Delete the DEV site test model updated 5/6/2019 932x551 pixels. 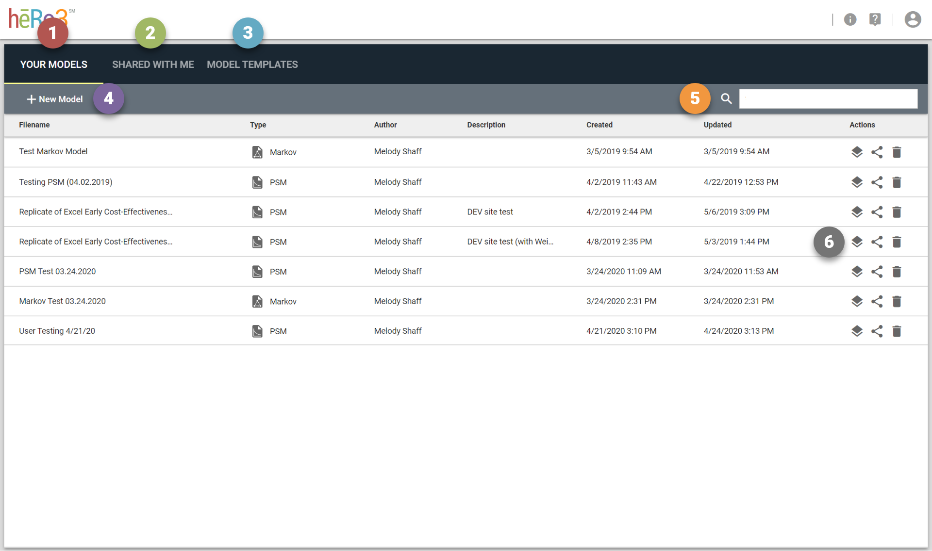pos(897,212)
